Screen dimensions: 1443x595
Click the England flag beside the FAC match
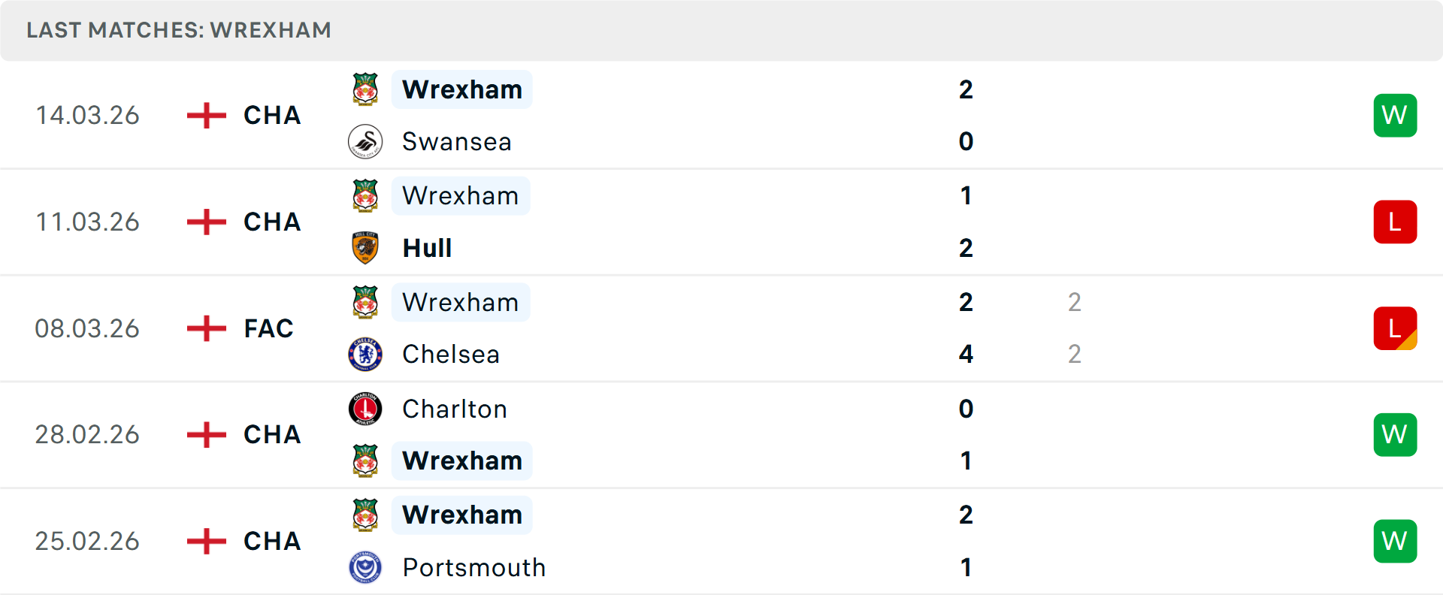pyautogui.click(x=205, y=328)
